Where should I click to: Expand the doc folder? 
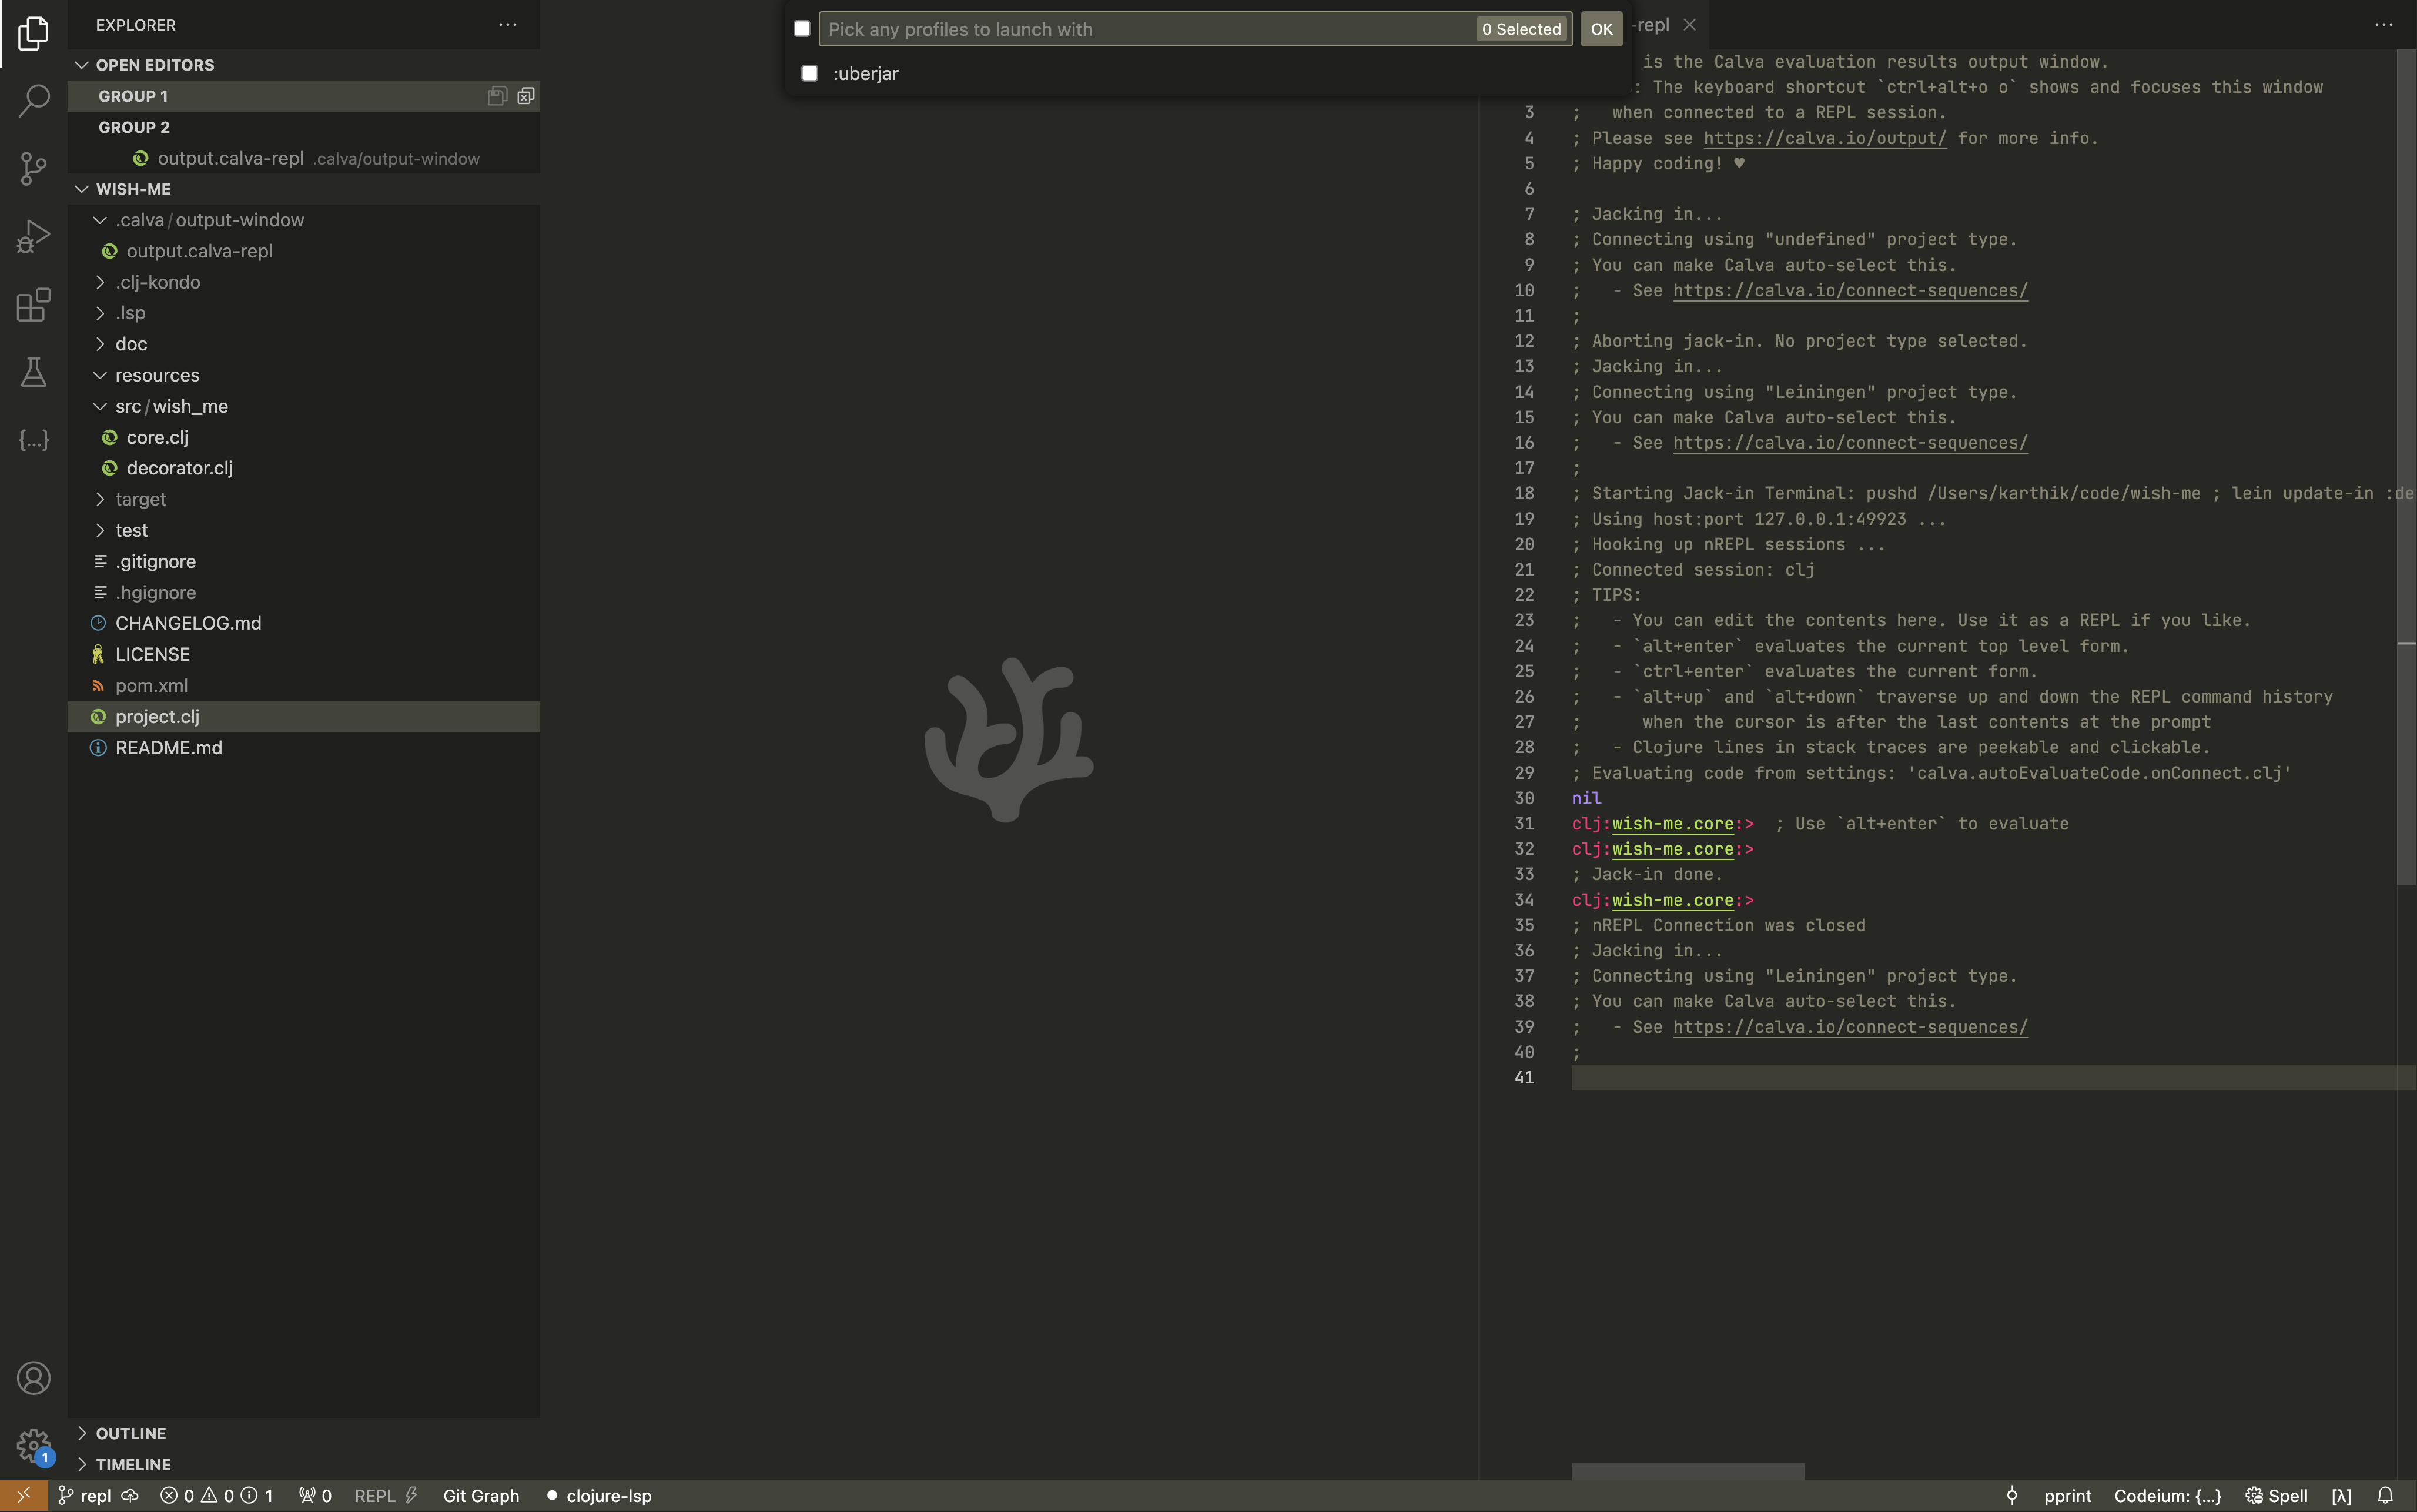pyautogui.click(x=100, y=344)
